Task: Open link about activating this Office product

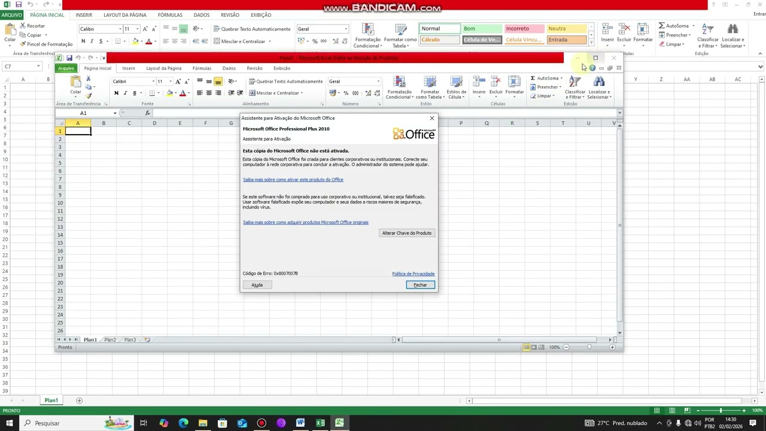Action: click(x=293, y=180)
